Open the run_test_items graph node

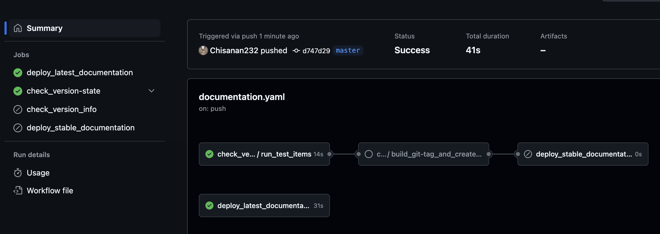pyautogui.click(x=264, y=154)
